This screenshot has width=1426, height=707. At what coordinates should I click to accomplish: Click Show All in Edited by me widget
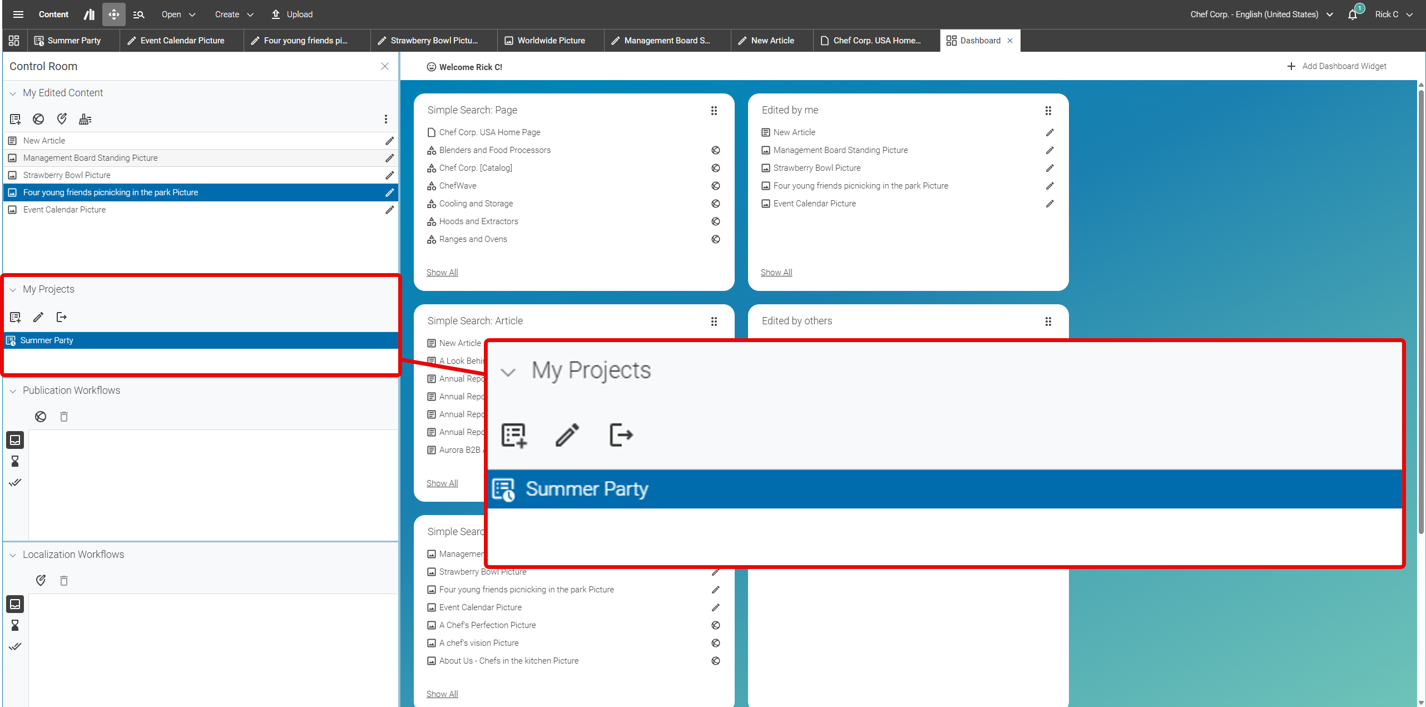point(776,272)
